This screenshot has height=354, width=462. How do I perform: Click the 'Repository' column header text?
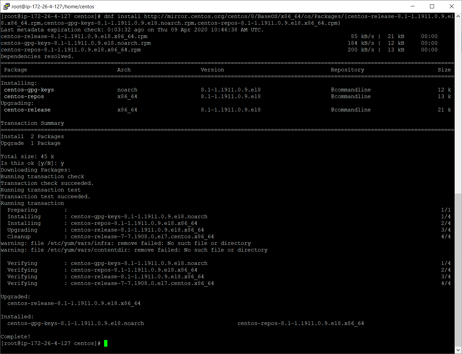tap(347, 70)
